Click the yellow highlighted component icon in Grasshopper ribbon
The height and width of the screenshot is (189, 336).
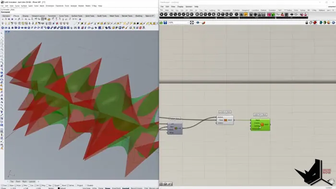click(x=246, y=14)
